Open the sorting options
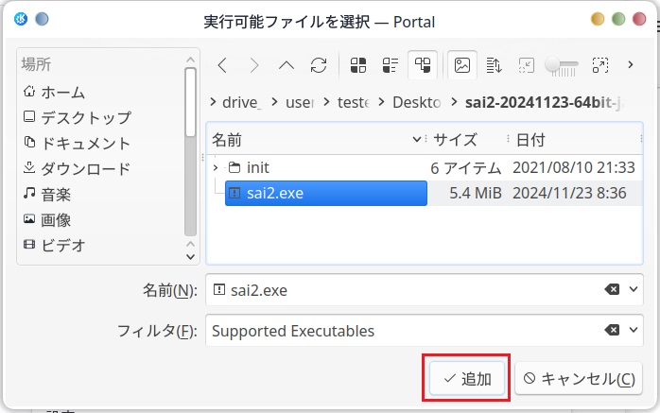Viewport: 660px width, 413px height. [494, 65]
